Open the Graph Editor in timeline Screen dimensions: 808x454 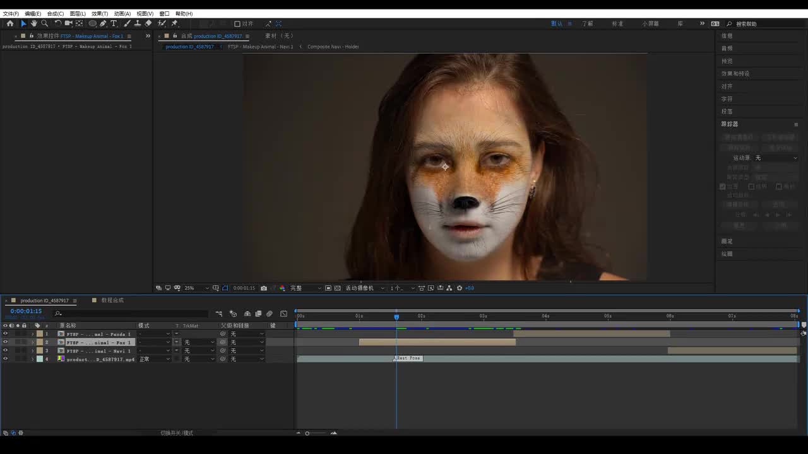[283, 313]
